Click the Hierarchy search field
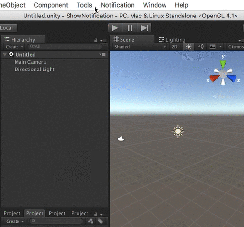 pyautogui.click(x=65, y=46)
